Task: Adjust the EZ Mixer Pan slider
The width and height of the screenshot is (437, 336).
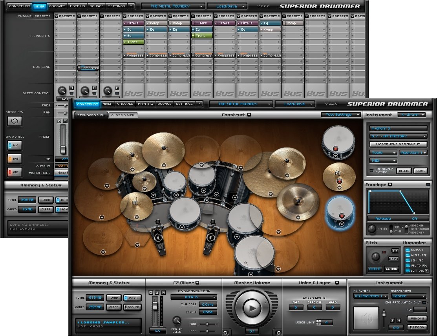Action: coord(207,331)
